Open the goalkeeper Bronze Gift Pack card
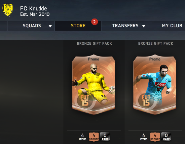 [x=94, y=84]
